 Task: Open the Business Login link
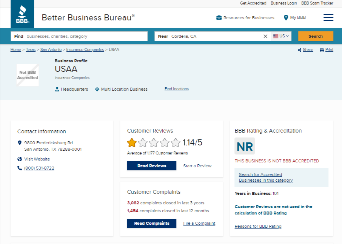(283, 3)
